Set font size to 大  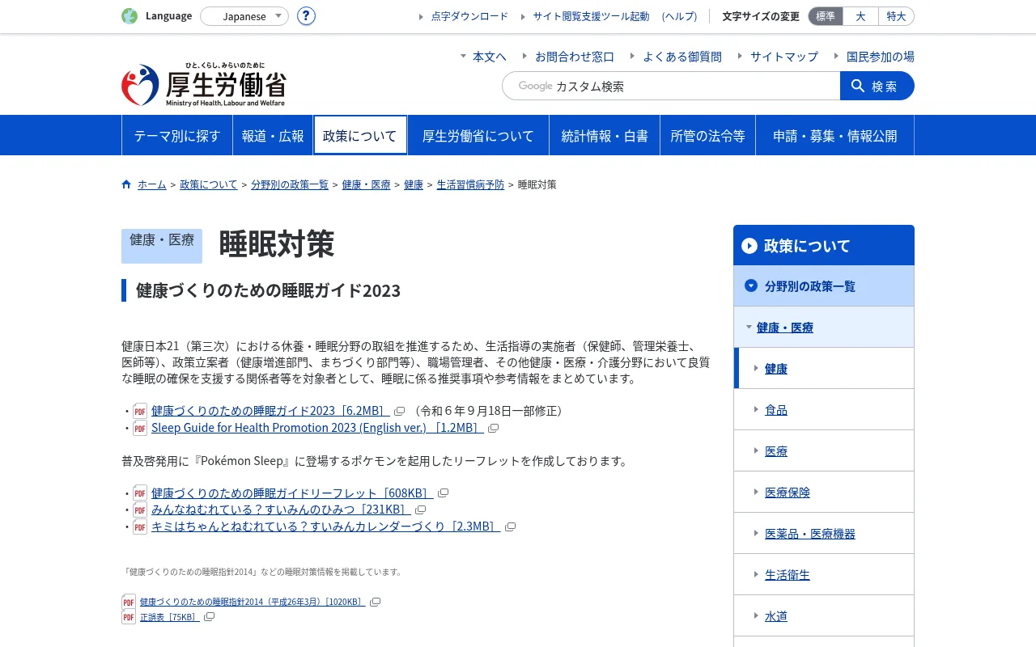pyautogui.click(x=860, y=16)
